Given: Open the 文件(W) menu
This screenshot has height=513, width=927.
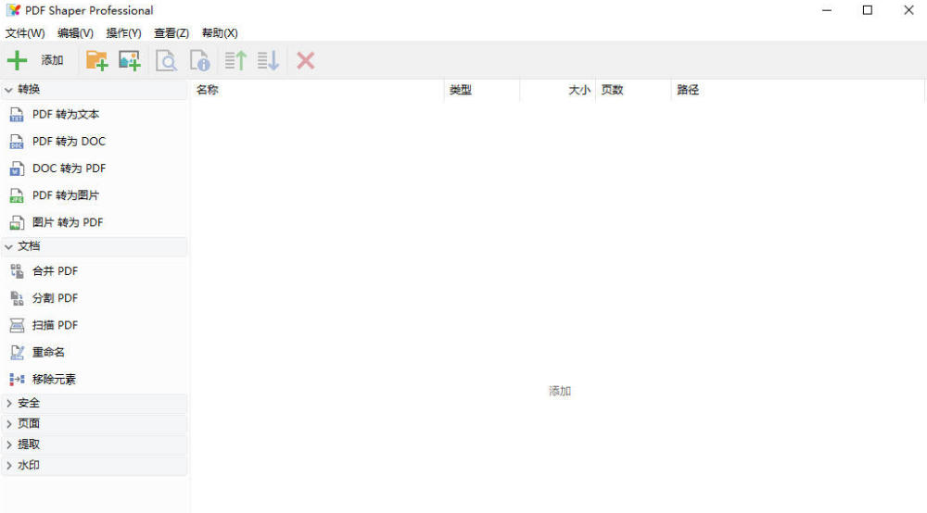Looking at the screenshot, I should coord(25,33).
